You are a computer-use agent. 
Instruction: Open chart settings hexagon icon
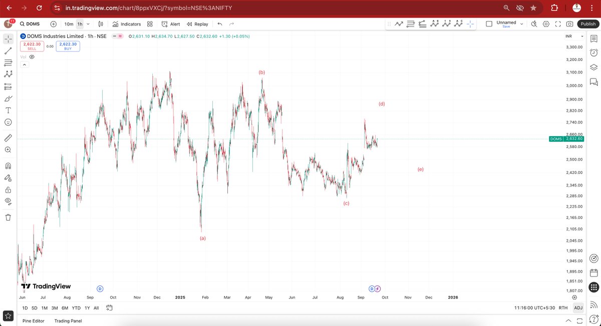click(x=546, y=24)
